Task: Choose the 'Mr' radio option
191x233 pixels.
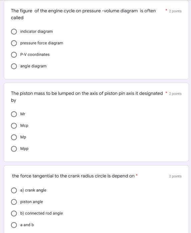Action: 14,114
